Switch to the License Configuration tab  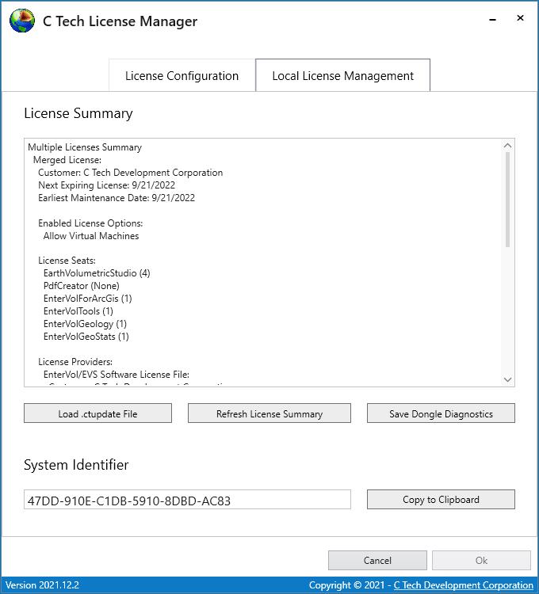(x=182, y=76)
